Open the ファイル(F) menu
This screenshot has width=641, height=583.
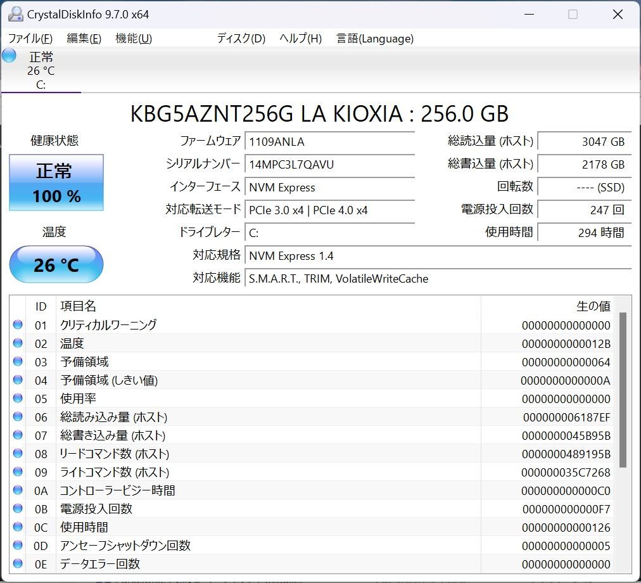pyautogui.click(x=29, y=38)
